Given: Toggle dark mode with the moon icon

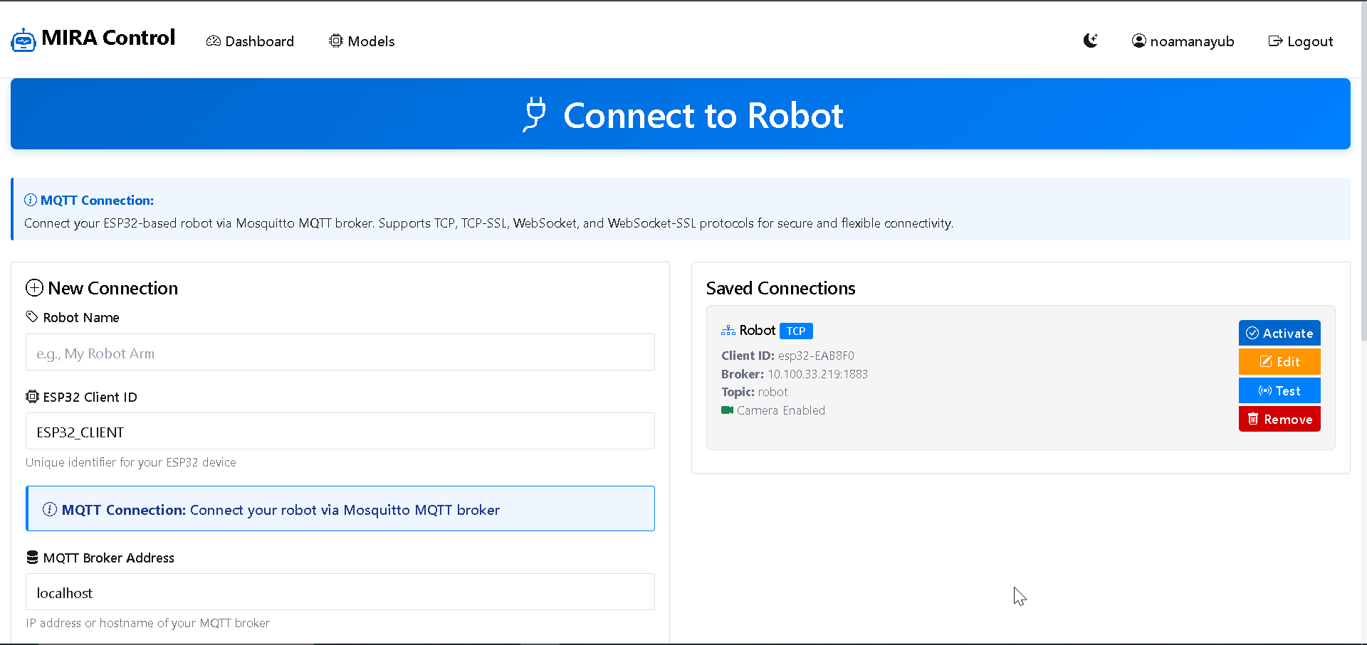Looking at the screenshot, I should pyautogui.click(x=1091, y=41).
